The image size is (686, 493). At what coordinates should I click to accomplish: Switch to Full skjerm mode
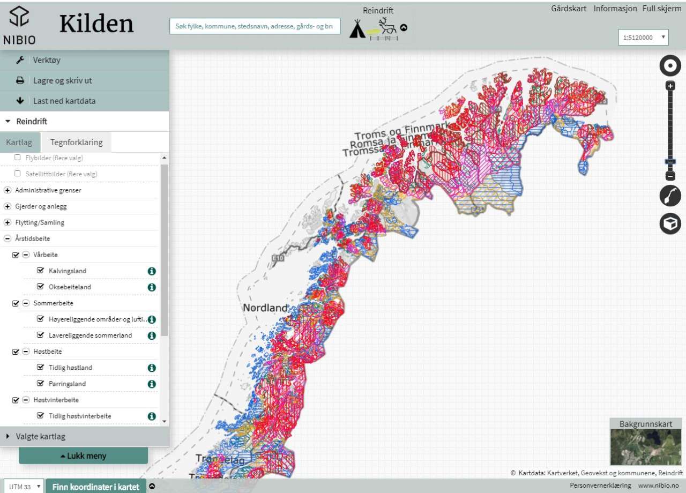(662, 9)
